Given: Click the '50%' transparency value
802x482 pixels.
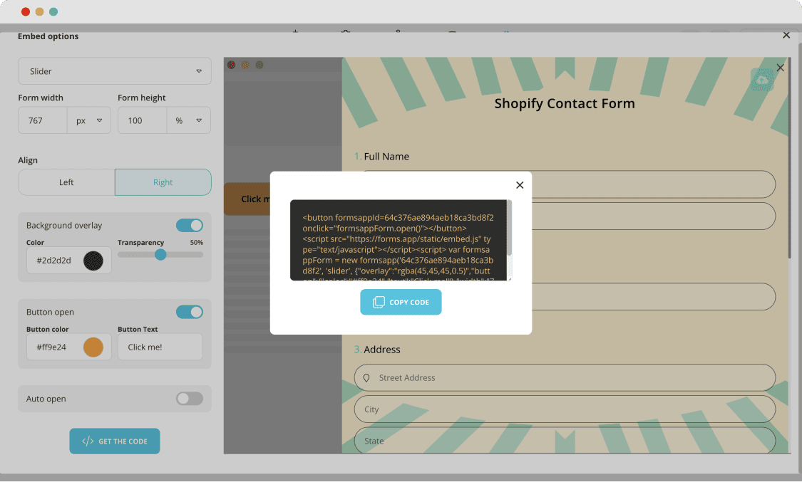Looking at the screenshot, I should (197, 243).
